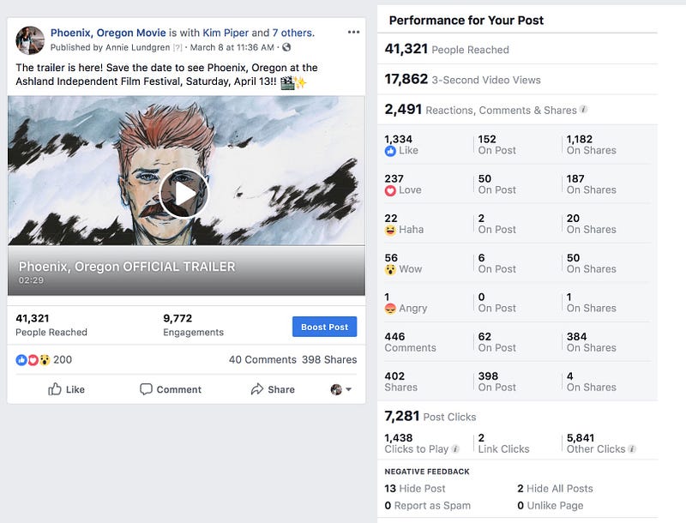This screenshot has width=686, height=523.
Task: Click the Boost Post button
Action: point(325,327)
